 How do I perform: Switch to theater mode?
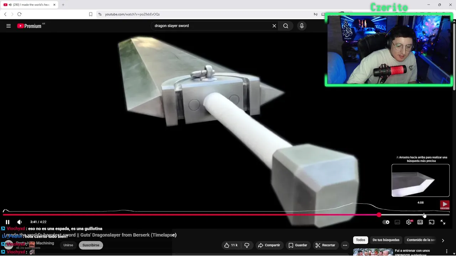coord(420,222)
